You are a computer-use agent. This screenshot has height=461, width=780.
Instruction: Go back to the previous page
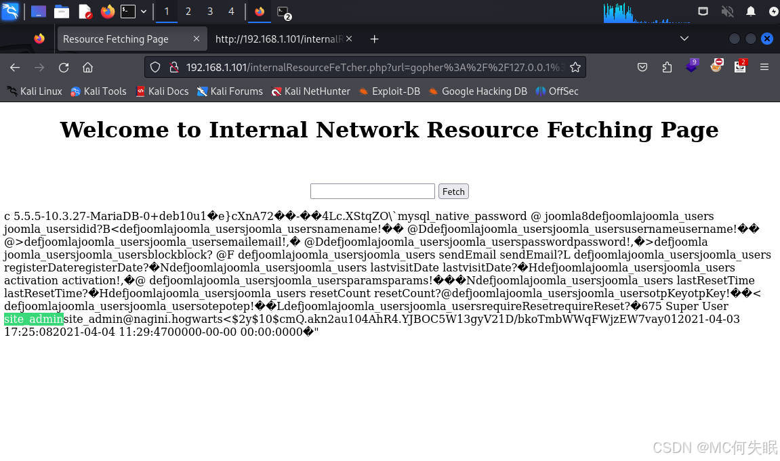point(15,67)
